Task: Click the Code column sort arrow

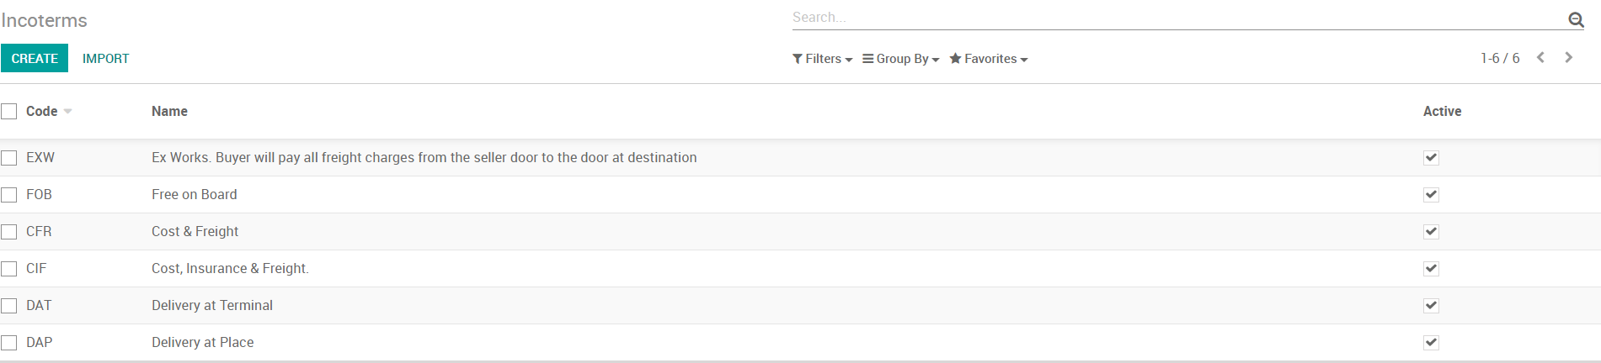Action: (67, 112)
